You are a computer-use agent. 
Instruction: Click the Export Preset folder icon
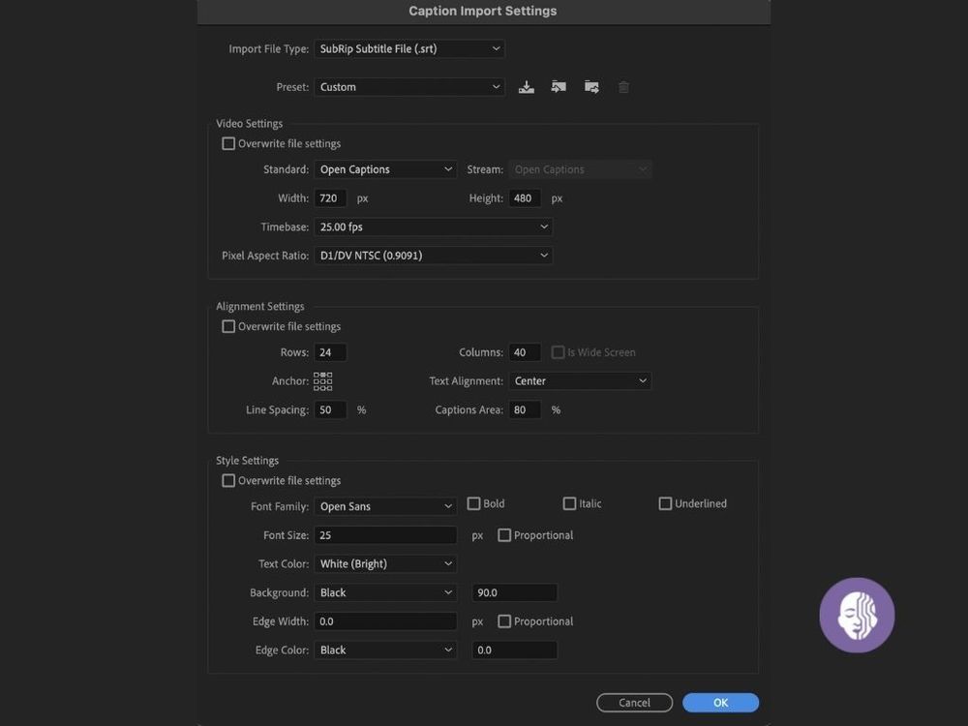[x=591, y=87]
